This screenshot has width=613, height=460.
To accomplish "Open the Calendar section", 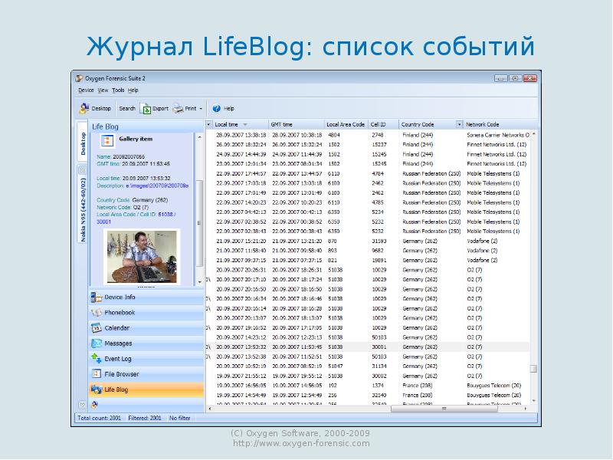I will pos(116,328).
